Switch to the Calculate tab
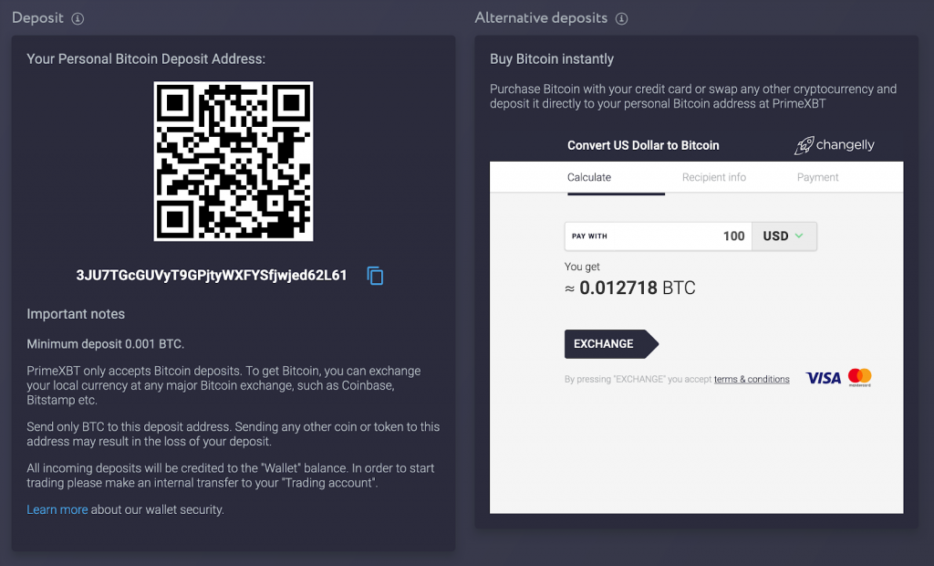Screen dimensions: 934x566 click(589, 177)
